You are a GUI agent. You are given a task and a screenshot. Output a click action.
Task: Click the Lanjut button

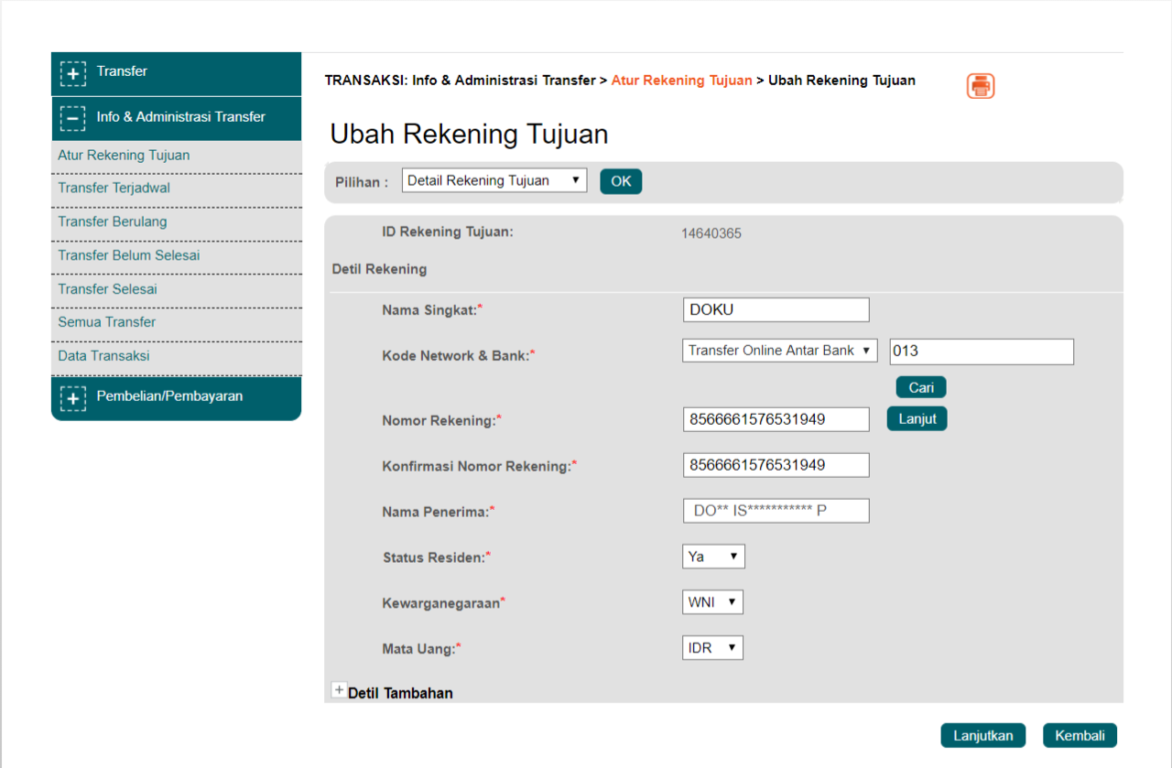(x=917, y=418)
